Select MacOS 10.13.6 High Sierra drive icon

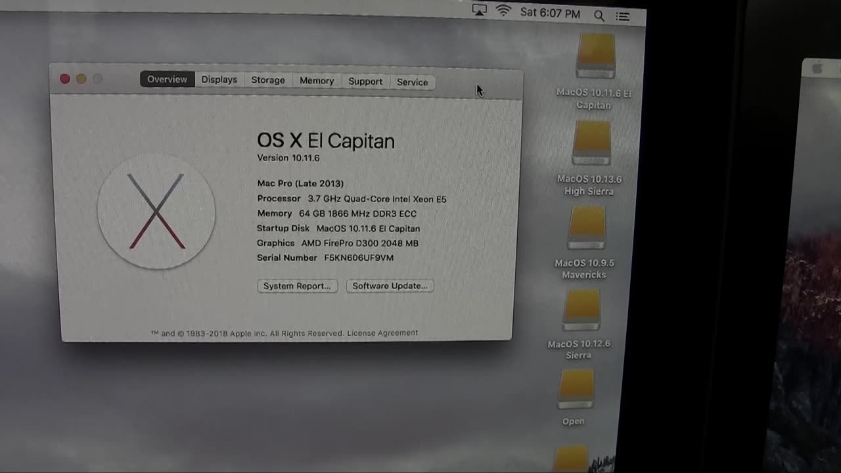click(x=591, y=143)
